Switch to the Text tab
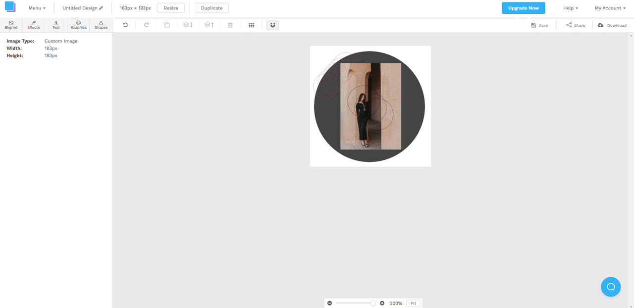Image resolution: width=634 pixels, height=308 pixels. click(x=56, y=25)
